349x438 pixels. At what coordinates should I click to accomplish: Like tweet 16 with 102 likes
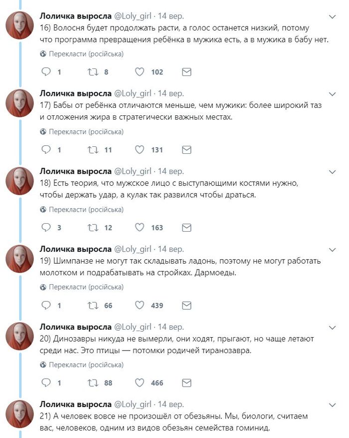[x=140, y=72]
